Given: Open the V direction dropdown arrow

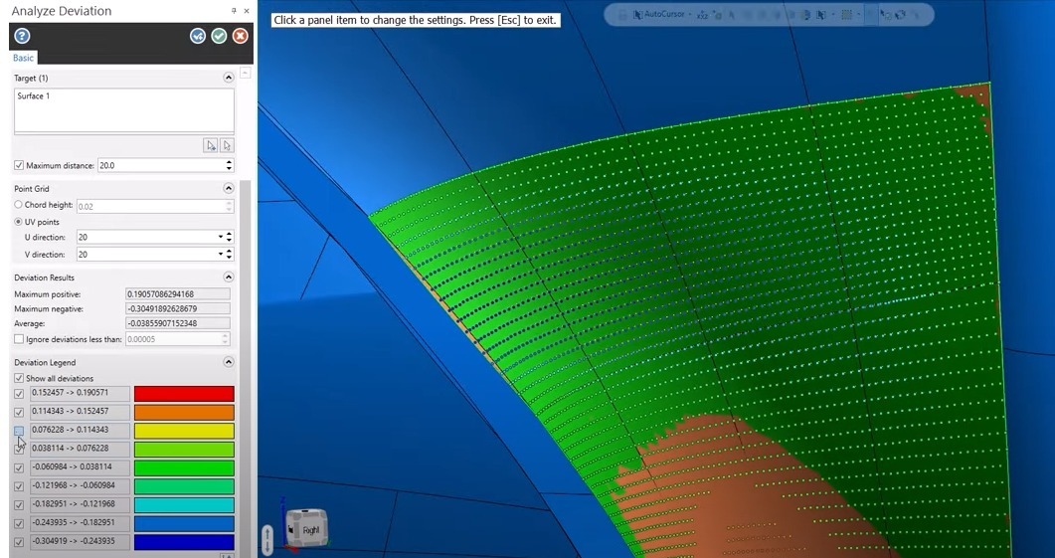Looking at the screenshot, I should pos(220,255).
